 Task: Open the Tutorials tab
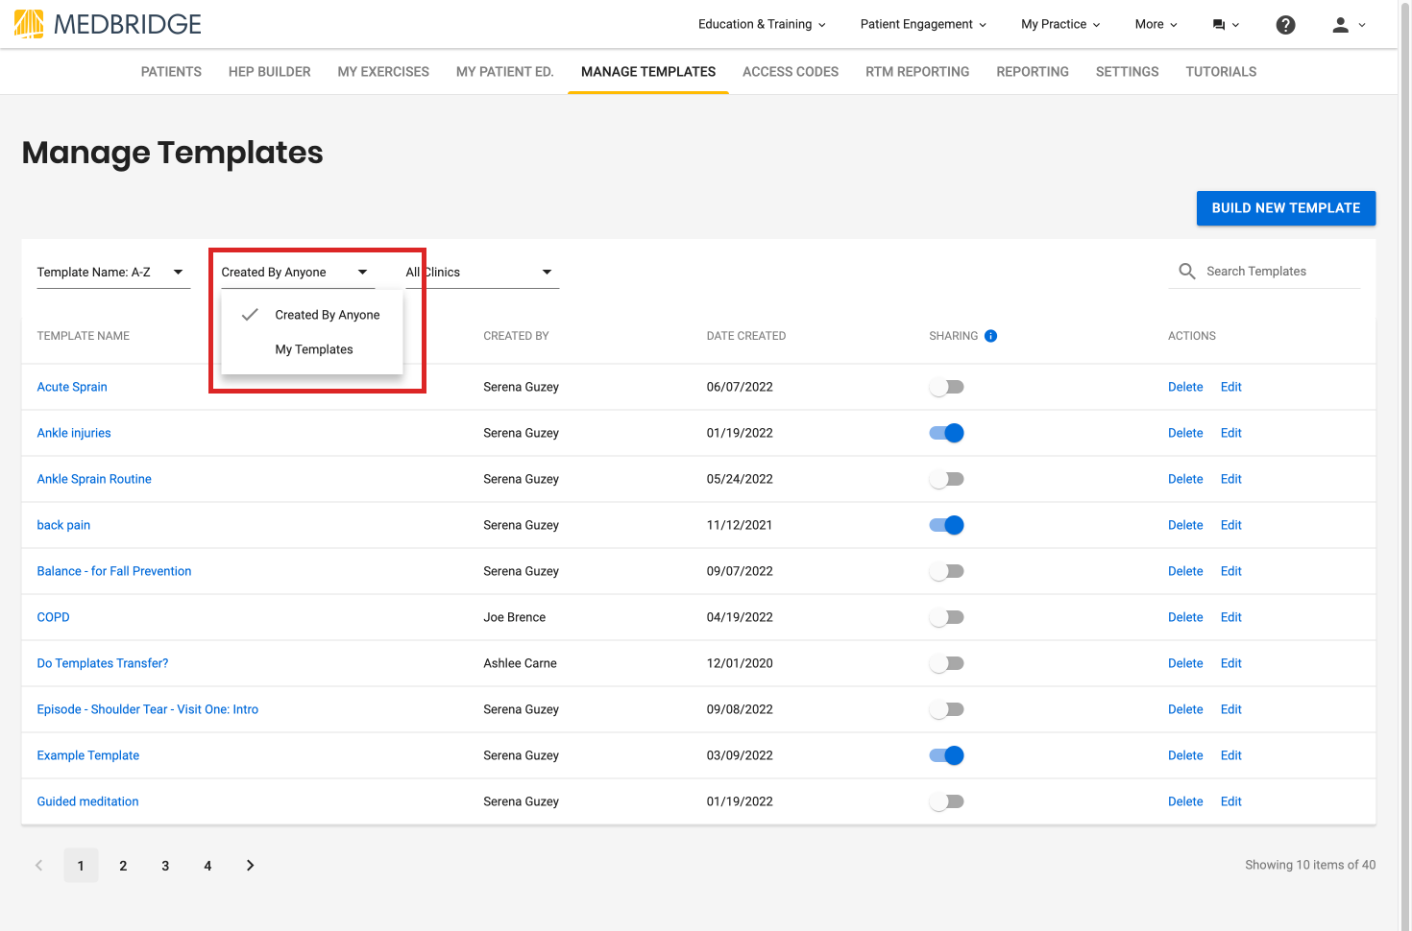pos(1221,72)
